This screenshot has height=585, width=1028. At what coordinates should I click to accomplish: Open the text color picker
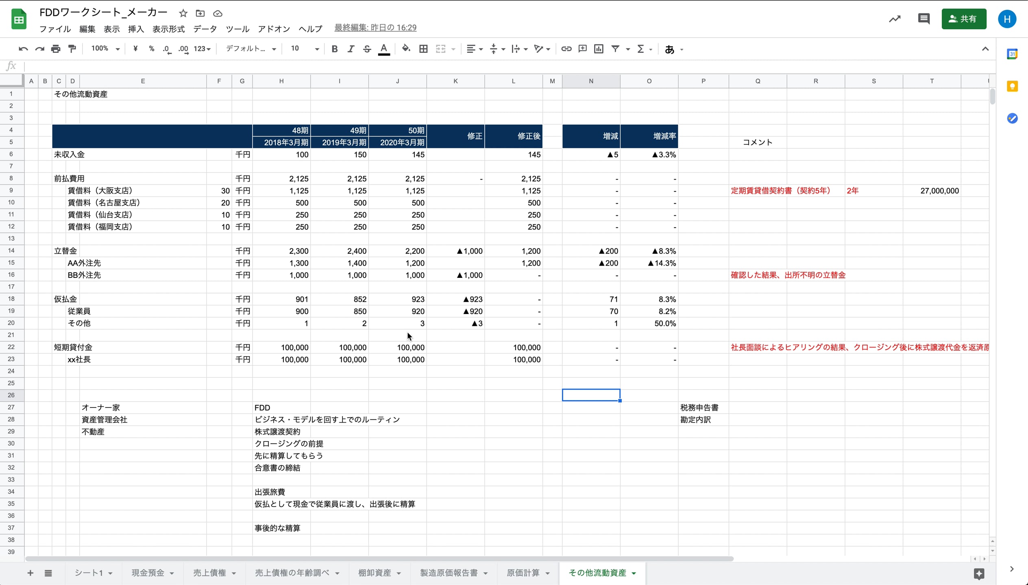[x=383, y=49]
